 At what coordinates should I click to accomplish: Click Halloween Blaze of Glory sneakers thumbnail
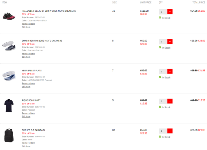point(9,16)
